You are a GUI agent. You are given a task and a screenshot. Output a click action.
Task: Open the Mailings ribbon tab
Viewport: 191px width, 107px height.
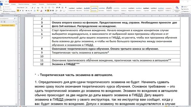pos(41,4)
